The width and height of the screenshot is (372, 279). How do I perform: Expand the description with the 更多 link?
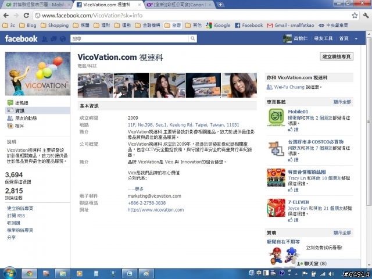[x=139, y=189]
